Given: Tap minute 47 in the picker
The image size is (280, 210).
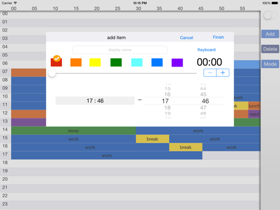Looking at the screenshot, I should tap(203, 108).
